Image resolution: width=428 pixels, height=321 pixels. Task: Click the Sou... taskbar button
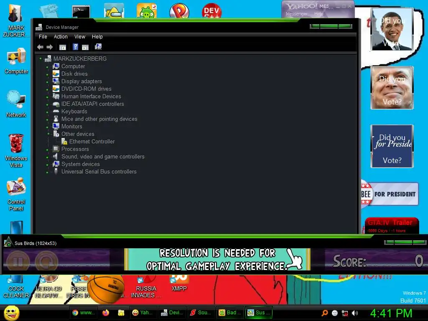[201, 313]
